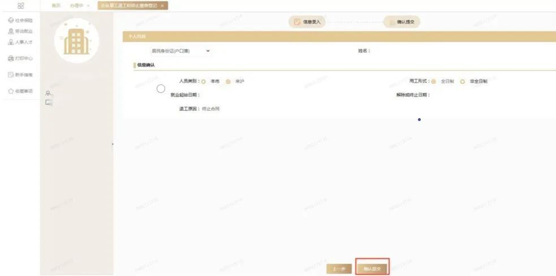Screen dimensions: 556x276
Task: Click the 信息录入 step label
Action: (x=312, y=22)
